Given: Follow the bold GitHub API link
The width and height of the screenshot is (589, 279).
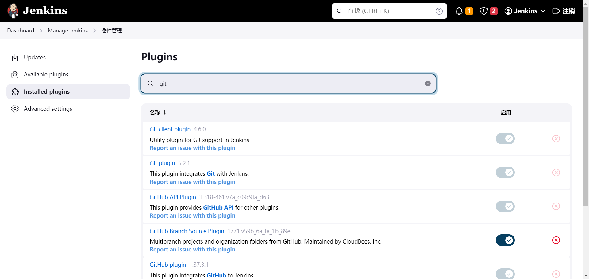Looking at the screenshot, I should coord(218,207).
